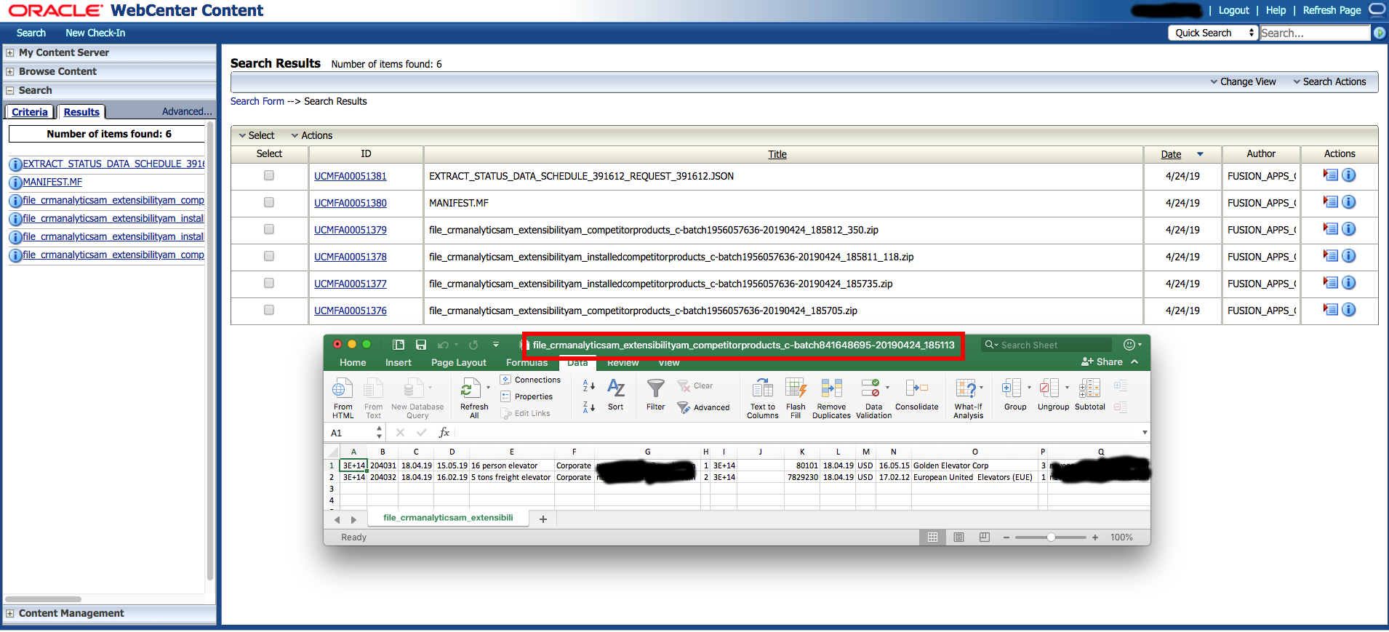Open document link UCMFA00051378
Viewport: 1389px width, 632px height.
pos(350,257)
